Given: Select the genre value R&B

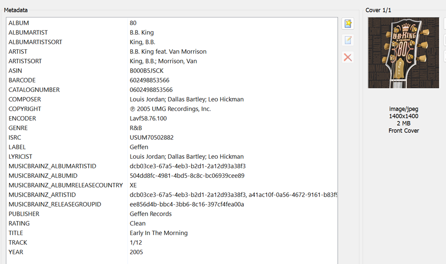Looking at the screenshot, I should 136,128.
